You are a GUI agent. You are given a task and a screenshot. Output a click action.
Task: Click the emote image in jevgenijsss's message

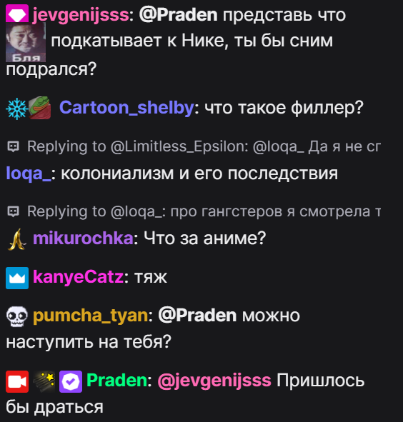[x=26, y=42]
